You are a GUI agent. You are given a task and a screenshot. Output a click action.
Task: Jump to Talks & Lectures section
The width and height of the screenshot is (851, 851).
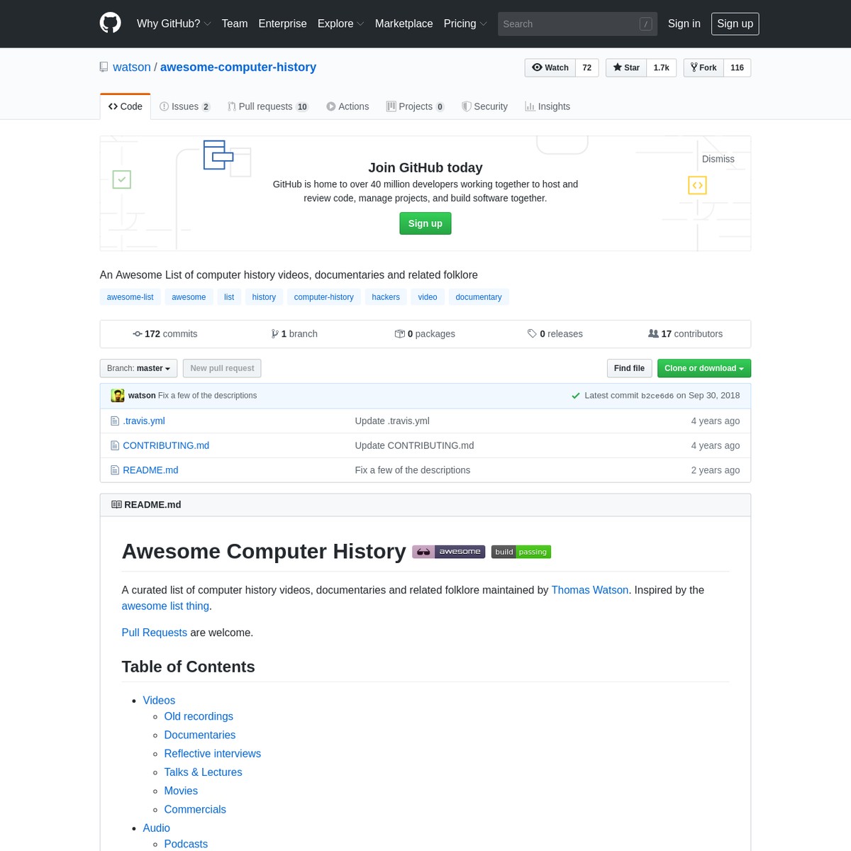coord(204,772)
